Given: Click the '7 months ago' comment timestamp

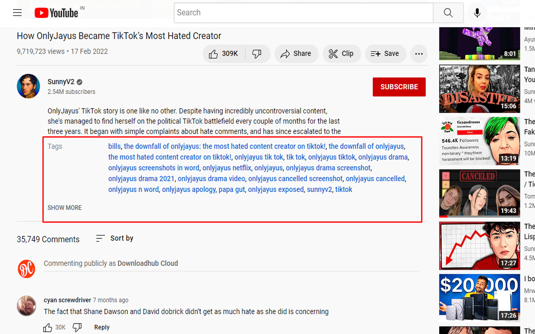Looking at the screenshot, I should (111, 300).
